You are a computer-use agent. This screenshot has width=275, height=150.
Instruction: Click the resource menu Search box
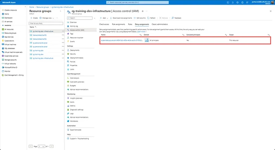(x=80, y=18)
